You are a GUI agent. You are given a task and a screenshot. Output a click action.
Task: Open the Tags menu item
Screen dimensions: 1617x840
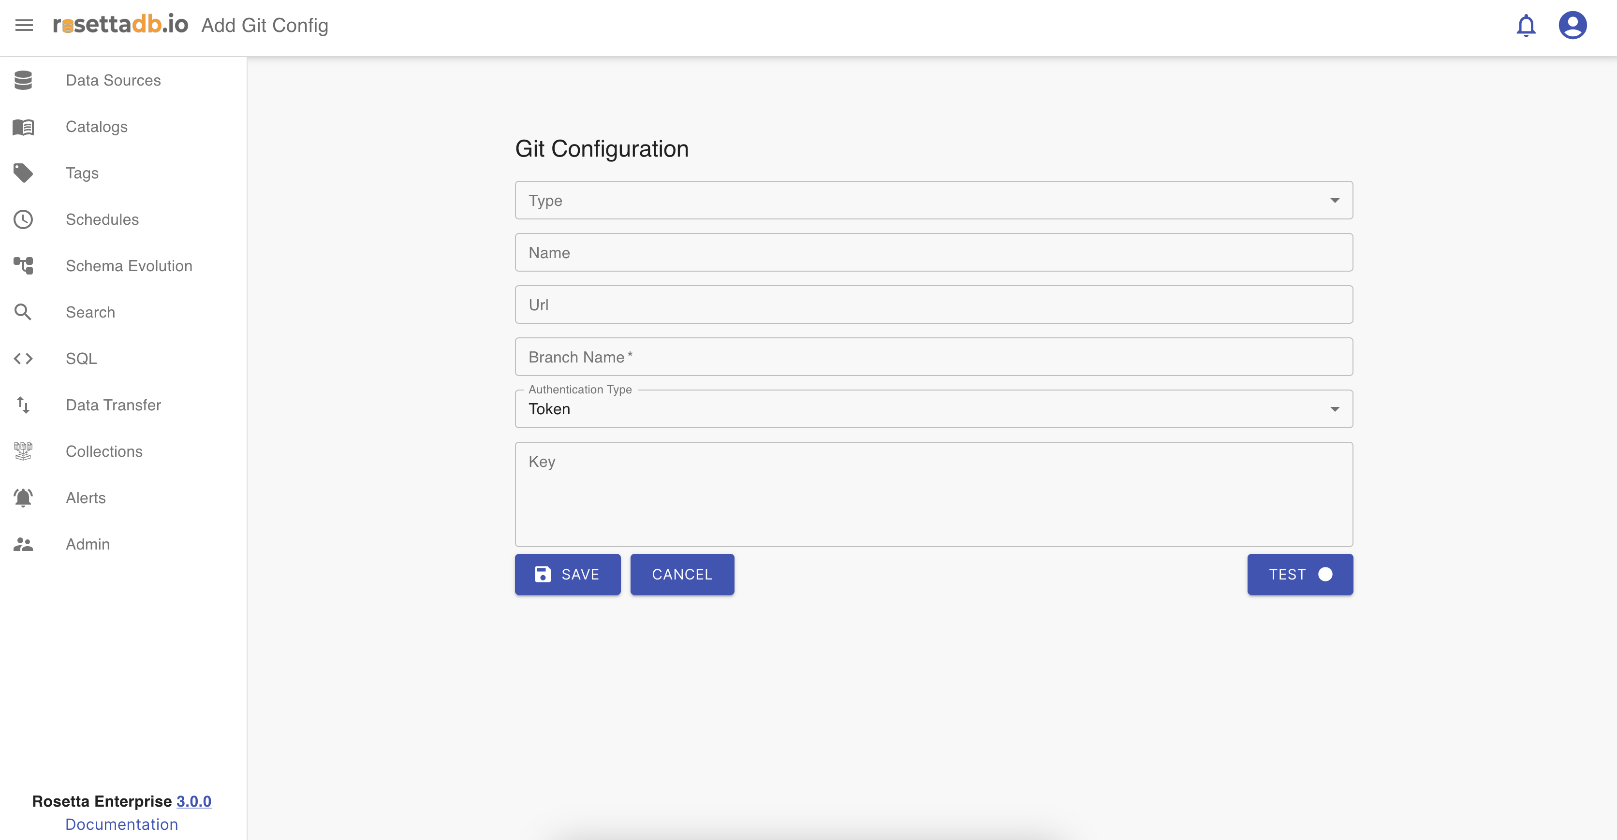pyautogui.click(x=82, y=173)
